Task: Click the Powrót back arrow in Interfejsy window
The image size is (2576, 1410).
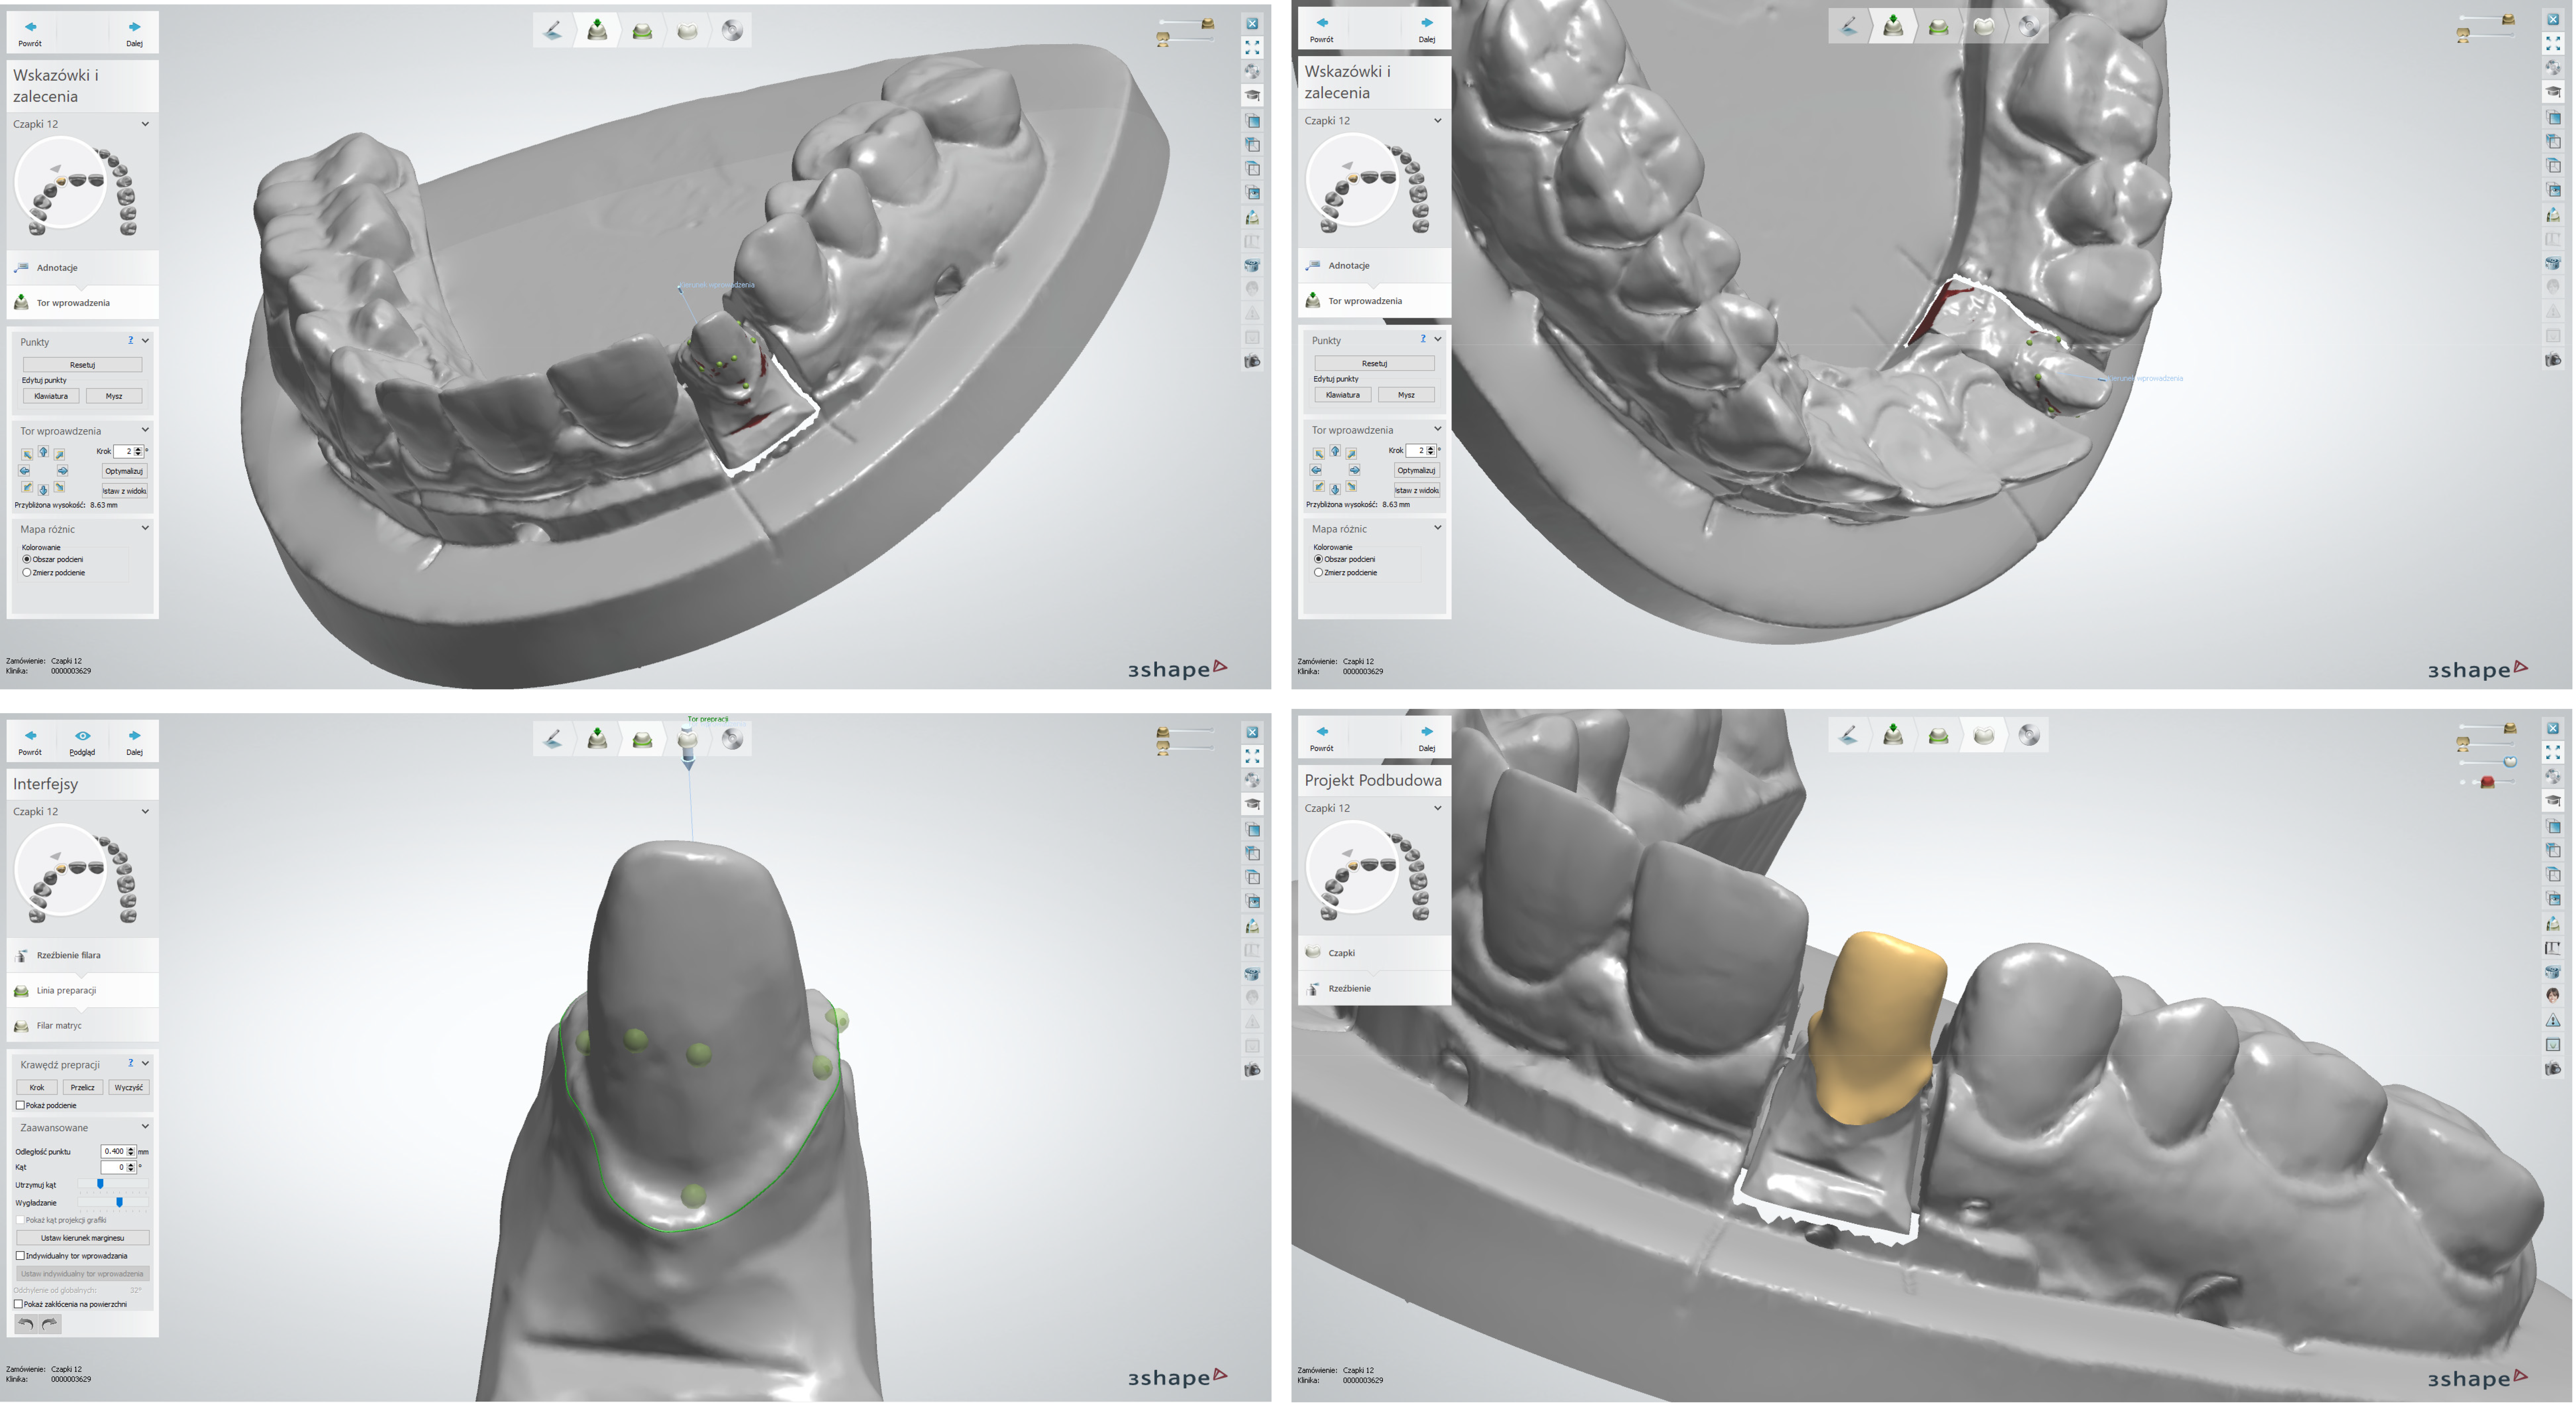Action: [30, 736]
